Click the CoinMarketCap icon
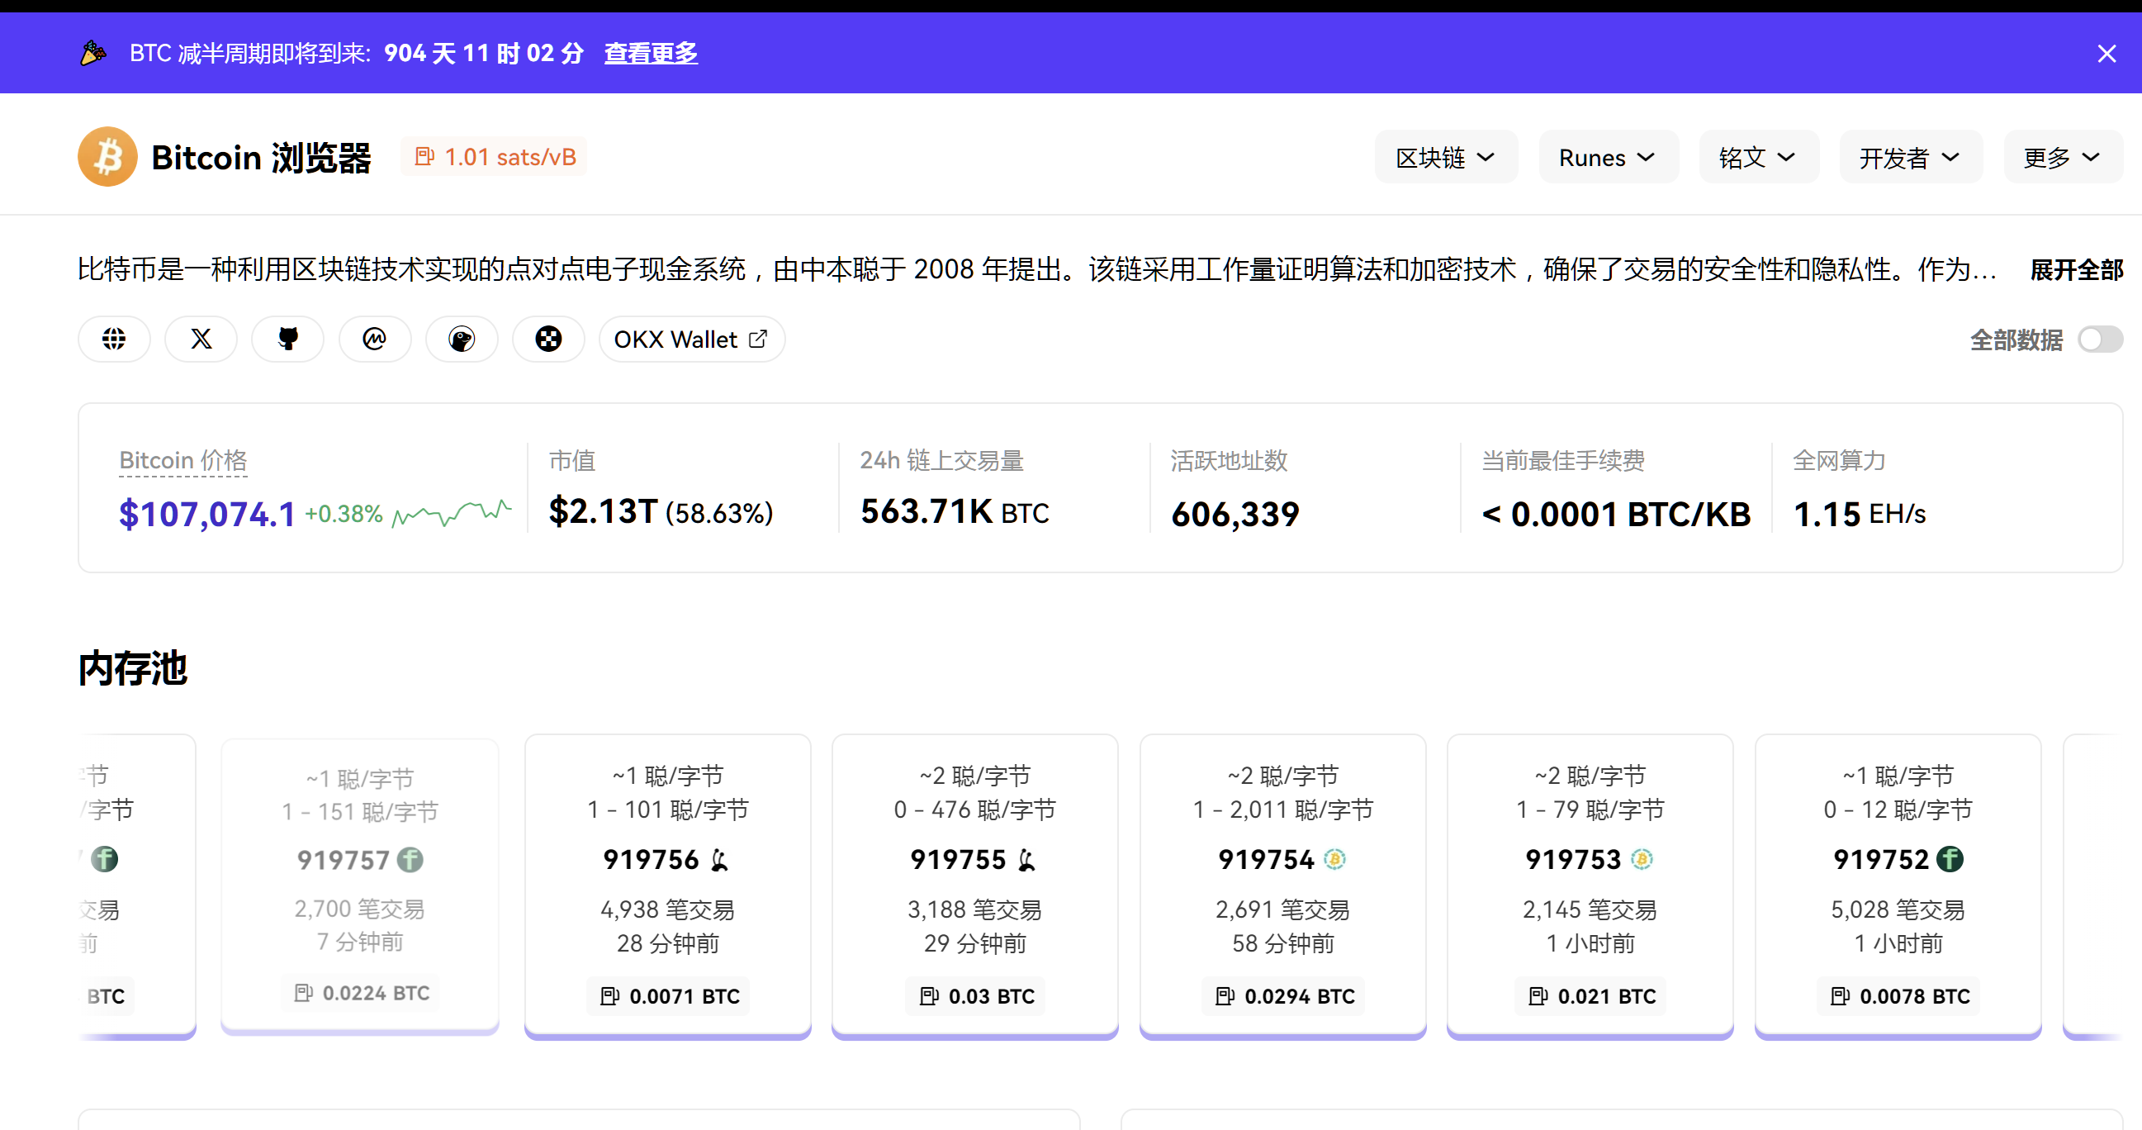The image size is (2142, 1130). tap(374, 339)
